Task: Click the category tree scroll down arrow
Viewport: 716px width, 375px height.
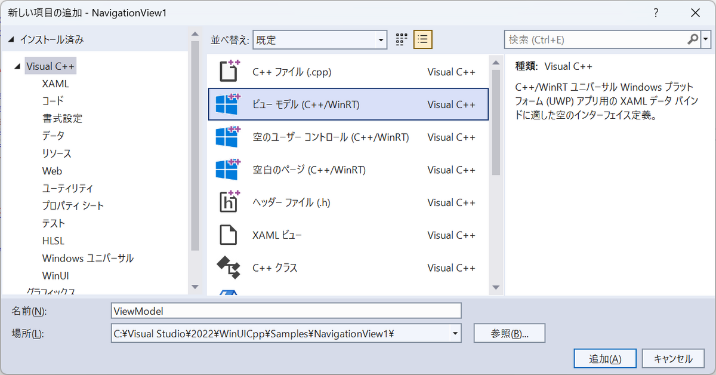Action: click(195, 287)
